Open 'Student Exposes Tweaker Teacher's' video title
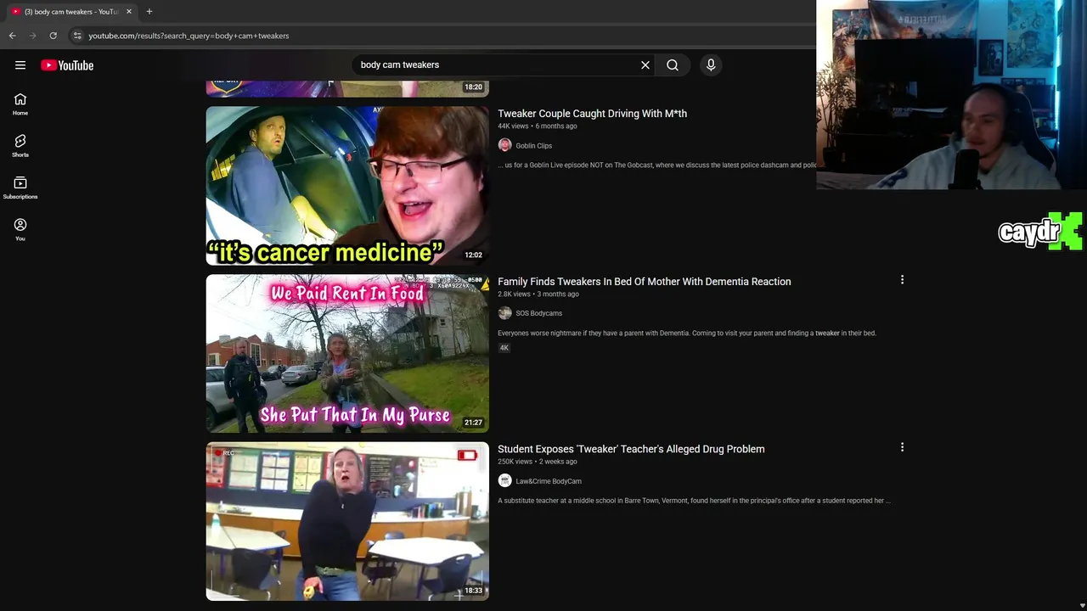The height and width of the screenshot is (611, 1087). 631,449
